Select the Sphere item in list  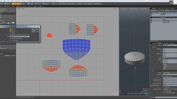coord(164,17)
